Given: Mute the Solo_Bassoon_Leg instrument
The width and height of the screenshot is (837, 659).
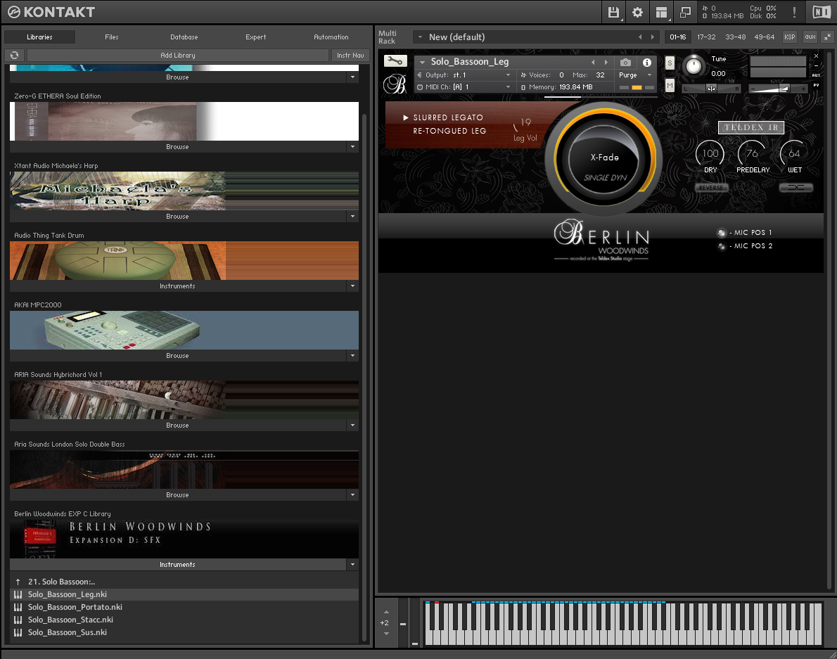Looking at the screenshot, I should coord(670,85).
